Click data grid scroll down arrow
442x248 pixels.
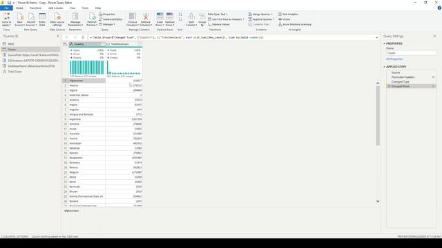click(378, 201)
